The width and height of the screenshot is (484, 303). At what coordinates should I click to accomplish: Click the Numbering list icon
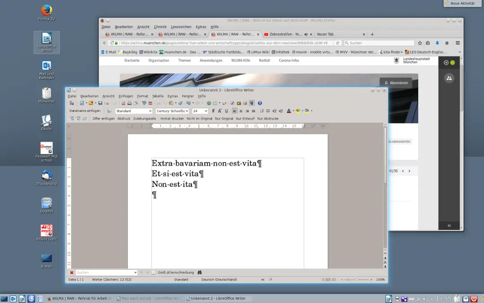[262, 111]
